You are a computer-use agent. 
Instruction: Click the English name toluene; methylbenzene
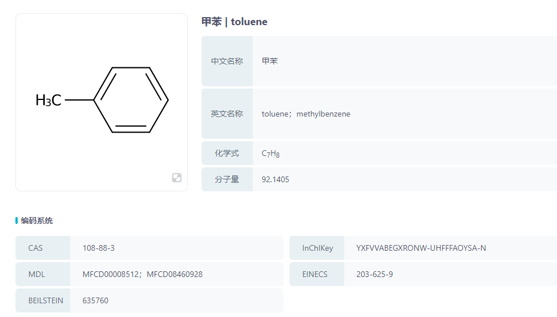pos(306,114)
